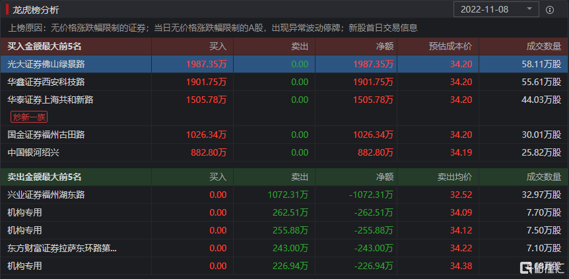
Task: Click net amount -243.00万
Action: (x=374, y=248)
